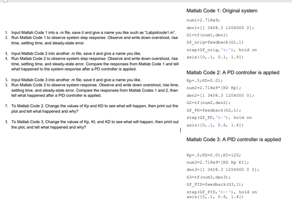Click the line "den1=[1 3408.3 1204000 0];"

[x=220, y=28]
